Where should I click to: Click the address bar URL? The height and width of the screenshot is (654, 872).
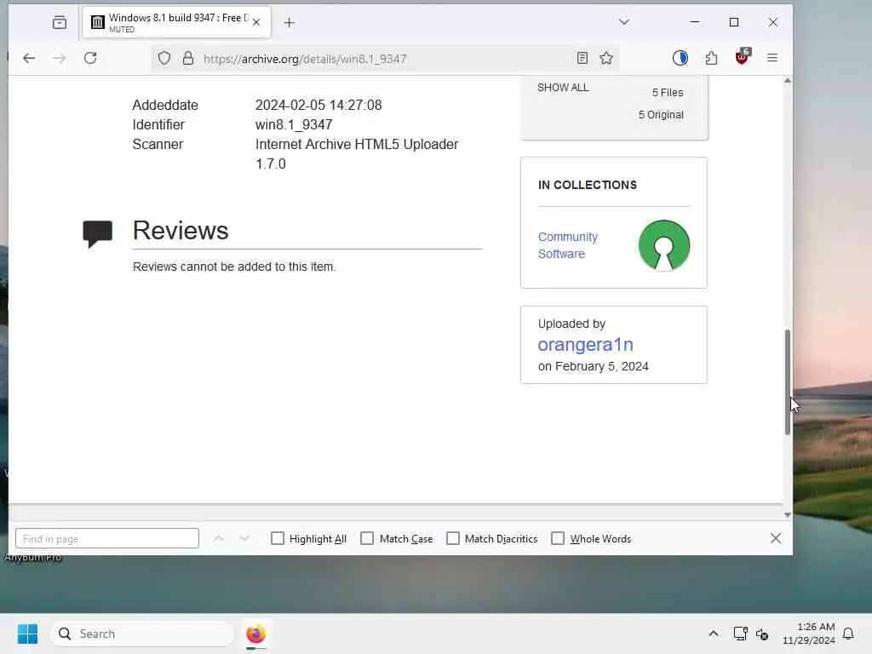[x=305, y=59]
